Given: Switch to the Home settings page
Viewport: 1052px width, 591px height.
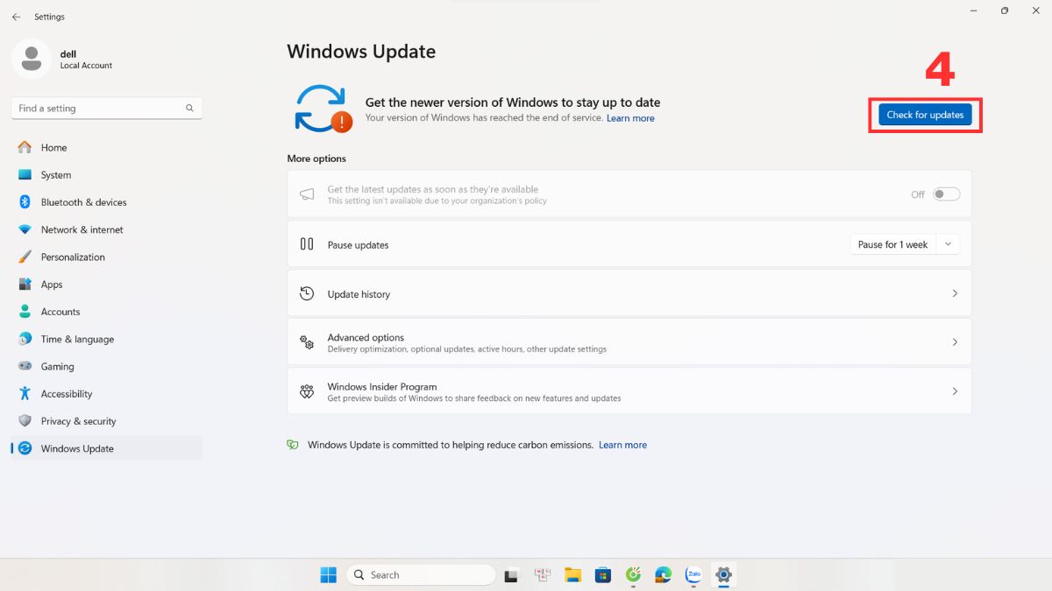Looking at the screenshot, I should (x=54, y=147).
